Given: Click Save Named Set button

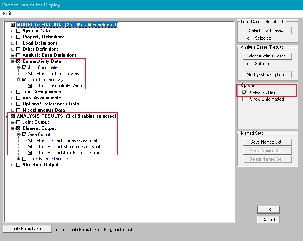Looking at the screenshot, I should pyautogui.click(x=268, y=142).
